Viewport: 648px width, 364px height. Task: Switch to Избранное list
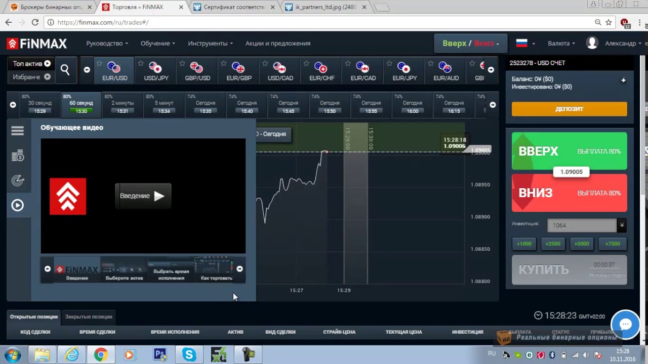(x=31, y=77)
